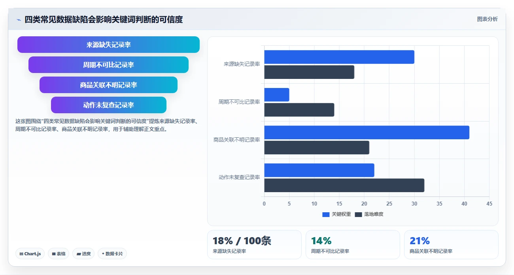514x275 pixels.
Task: Select the 周期不可比记录率 funnel bar
Action: pyautogui.click(x=108, y=65)
